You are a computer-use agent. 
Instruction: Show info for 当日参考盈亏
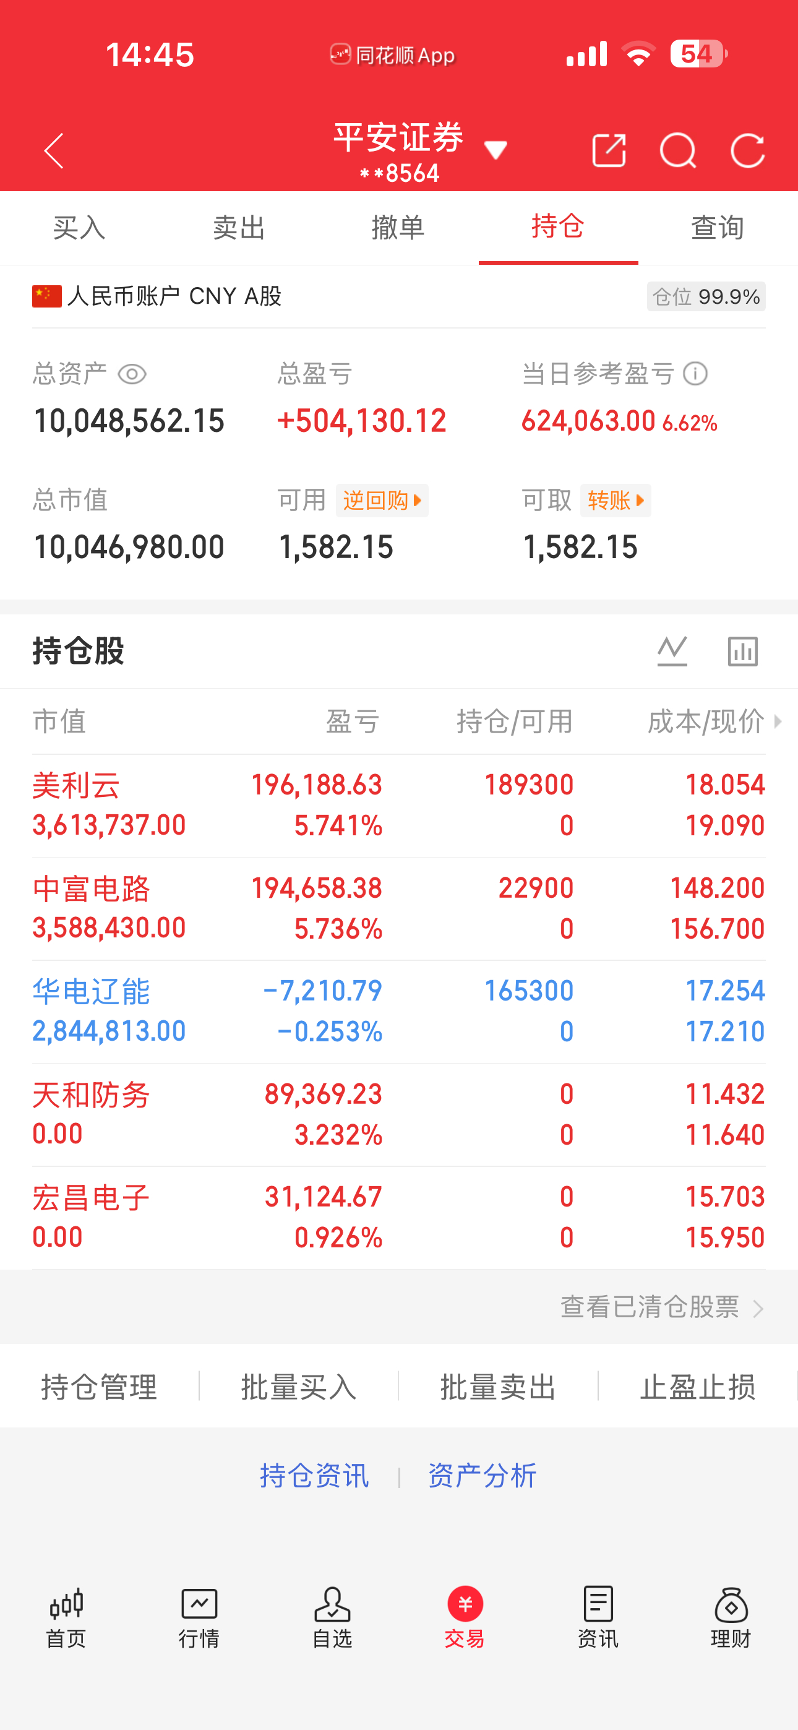695,373
